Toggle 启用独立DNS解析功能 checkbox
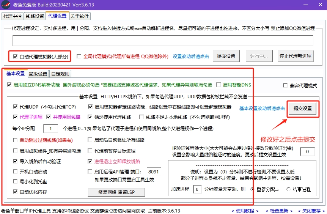This screenshot has width=327, height=214. click(9, 85)
